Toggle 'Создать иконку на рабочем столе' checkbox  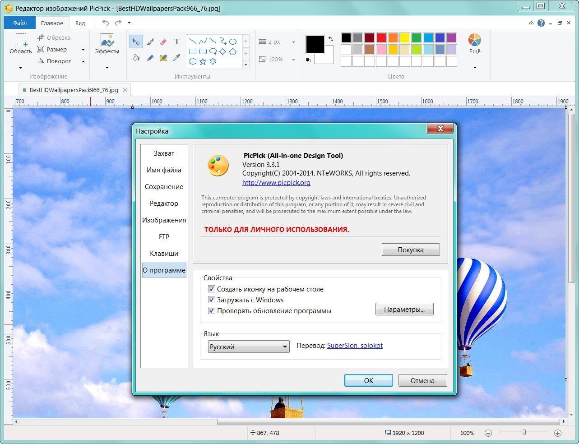pyautogui.click(x=211, y=289)
